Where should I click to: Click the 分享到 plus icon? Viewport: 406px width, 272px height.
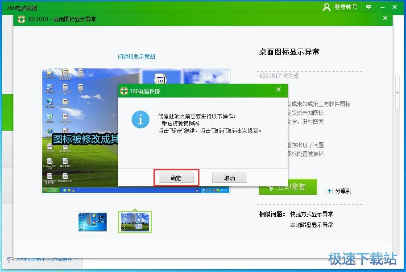click(329, 191)
